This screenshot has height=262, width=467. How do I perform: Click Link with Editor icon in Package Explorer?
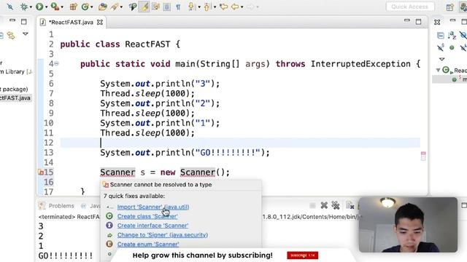coord(12,35)
